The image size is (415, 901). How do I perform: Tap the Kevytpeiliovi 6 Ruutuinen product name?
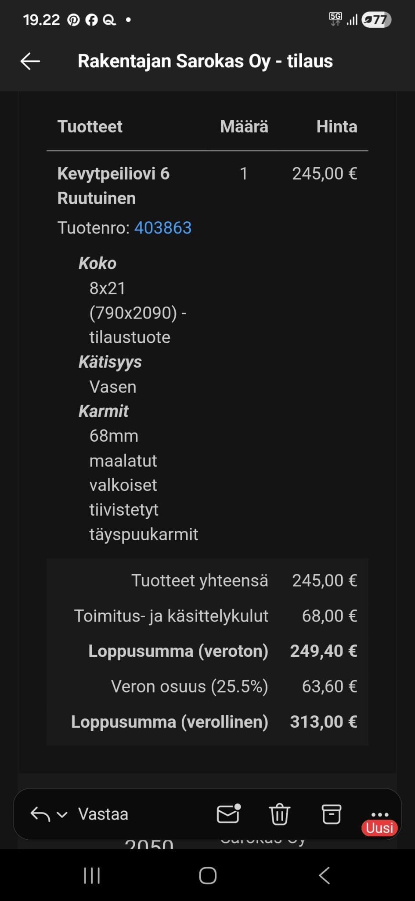[115, 185]
